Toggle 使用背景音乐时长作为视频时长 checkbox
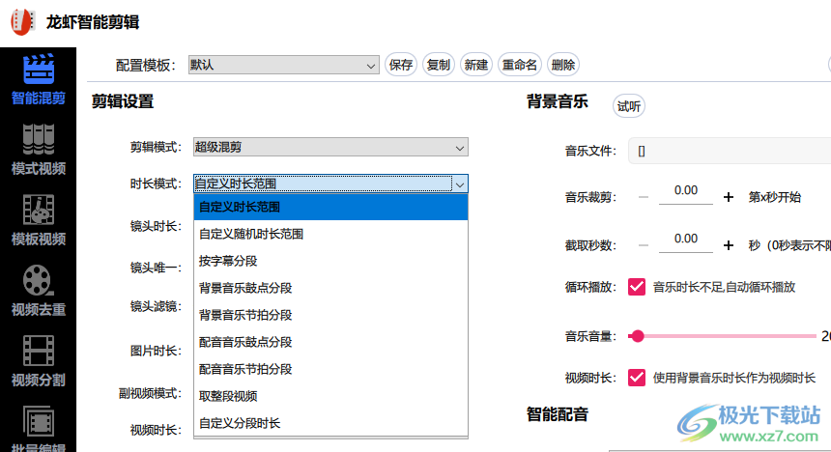 coord(637,378)
